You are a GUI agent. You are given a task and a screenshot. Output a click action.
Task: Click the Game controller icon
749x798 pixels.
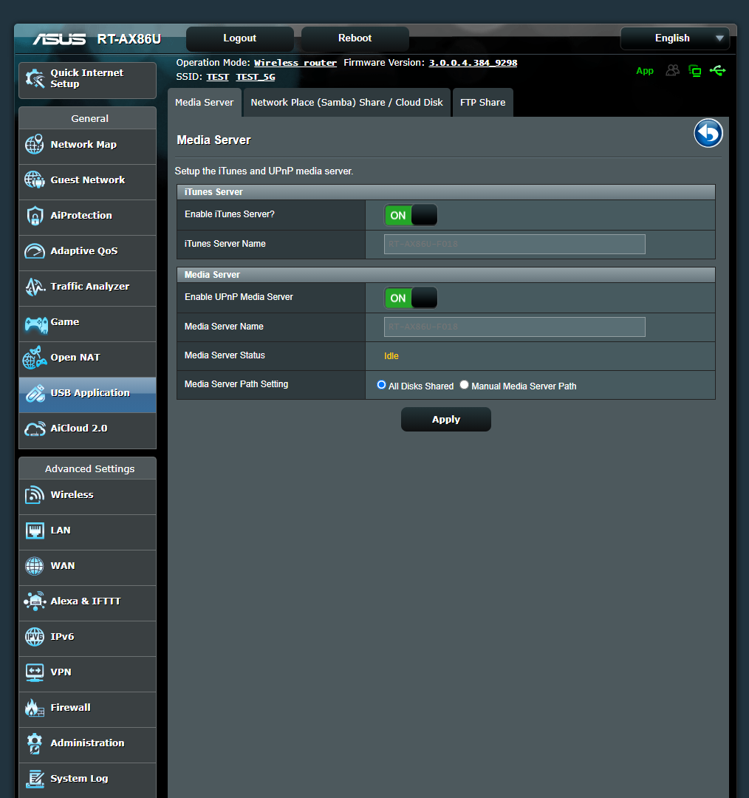tap(36, 324)
